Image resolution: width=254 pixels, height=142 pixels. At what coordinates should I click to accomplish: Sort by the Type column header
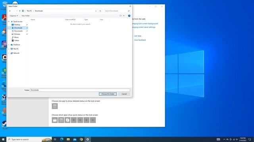[x=86, y=20]
